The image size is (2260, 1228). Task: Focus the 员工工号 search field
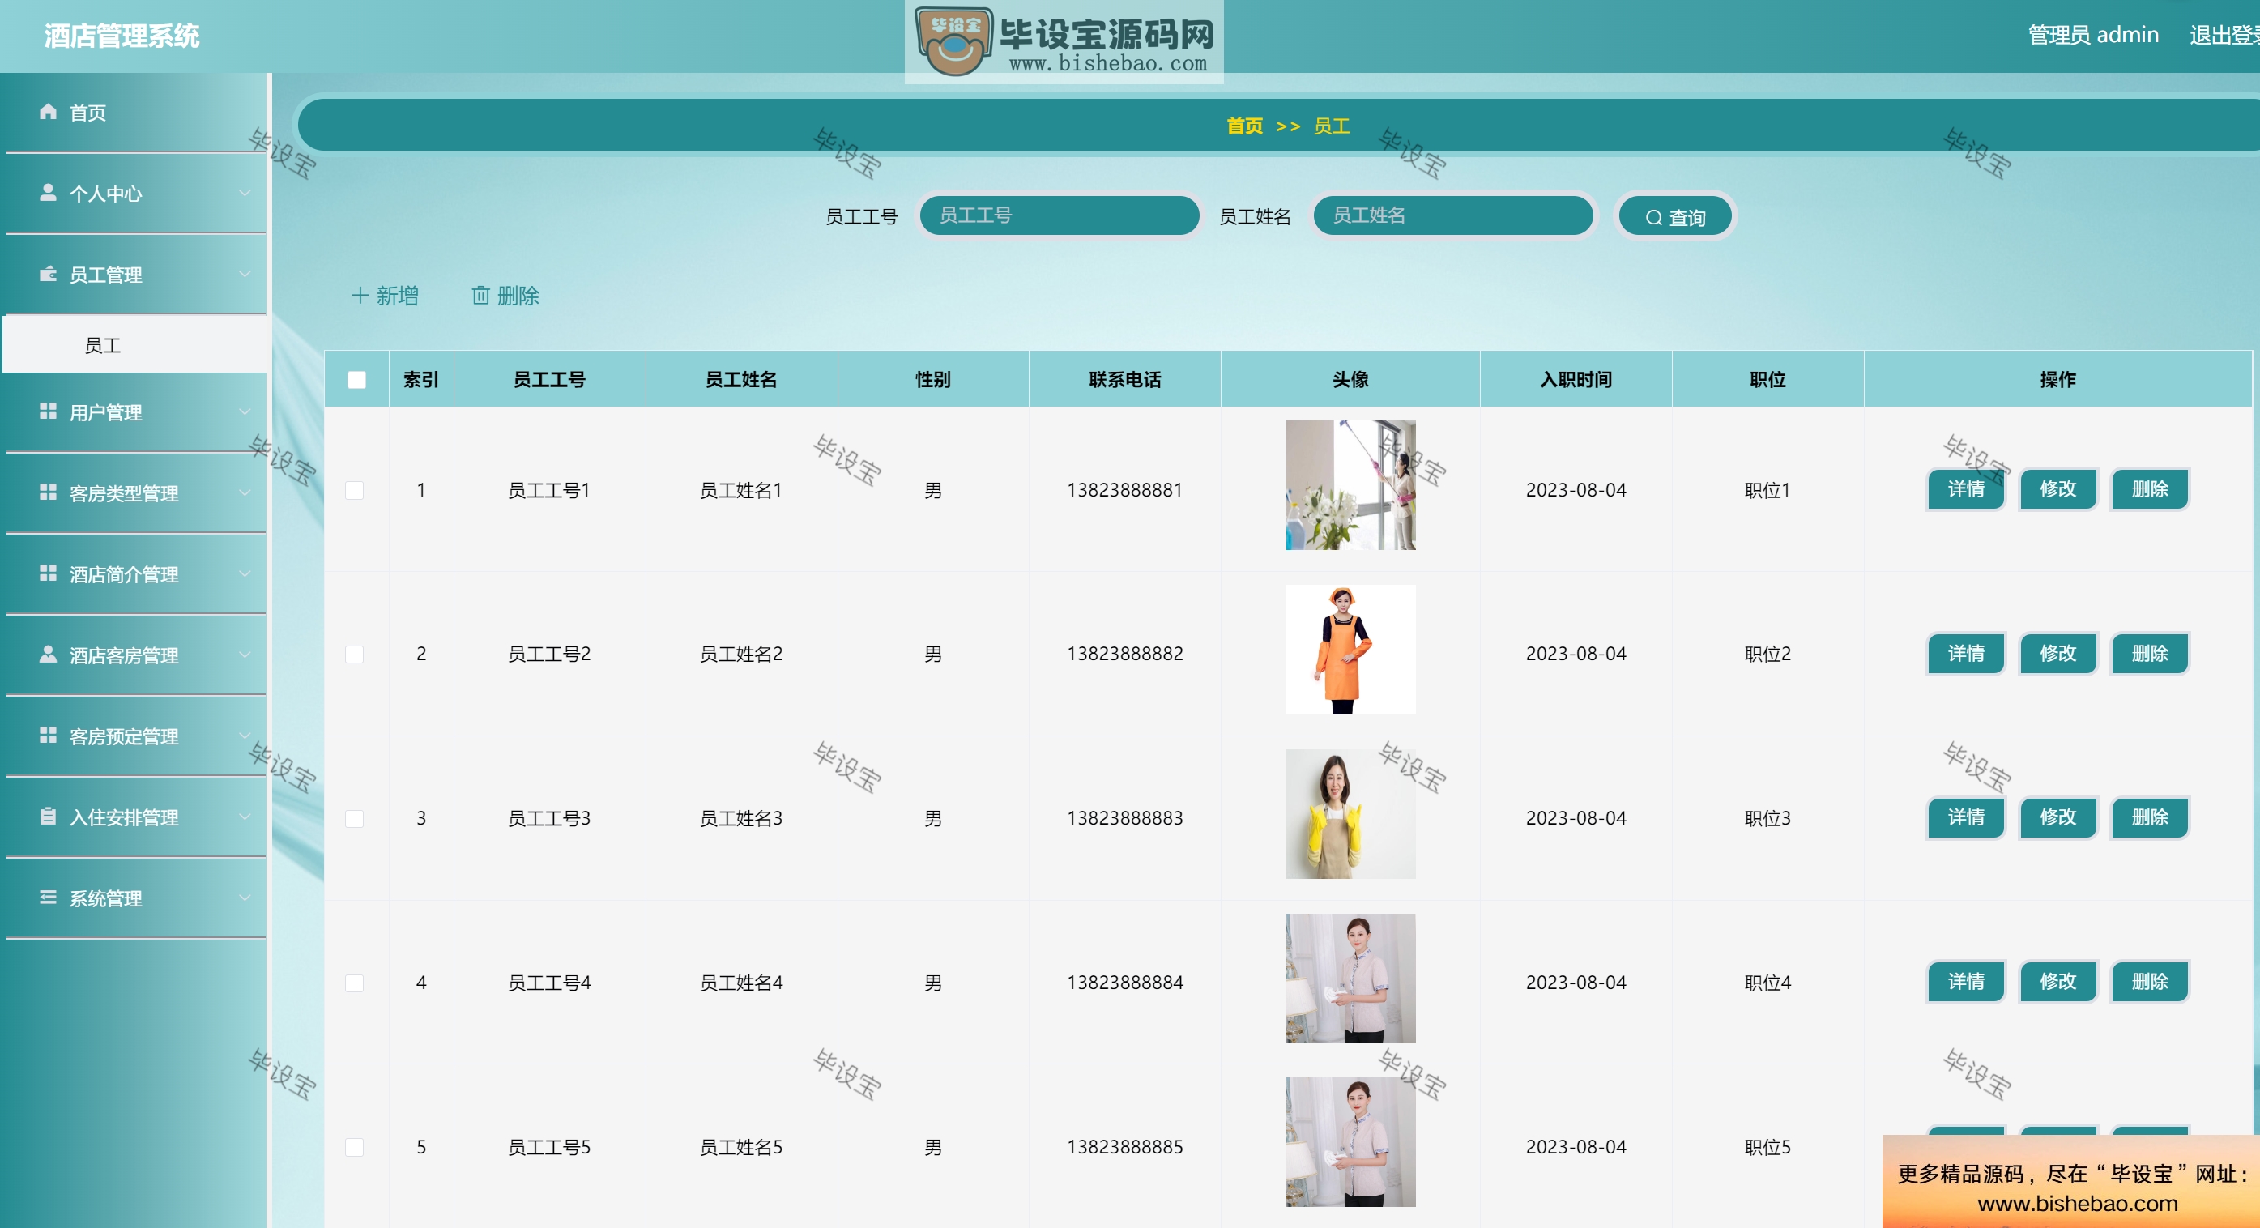[1059, 215]
